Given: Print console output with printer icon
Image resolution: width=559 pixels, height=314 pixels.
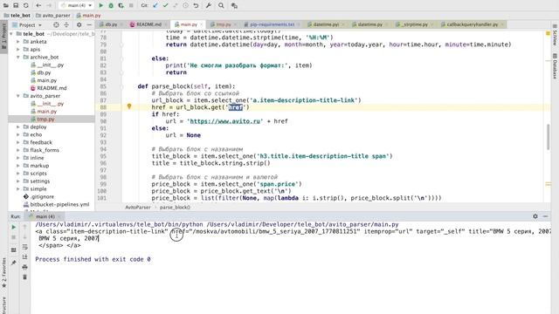Looking at the screenshot, I should coord(25,267).
